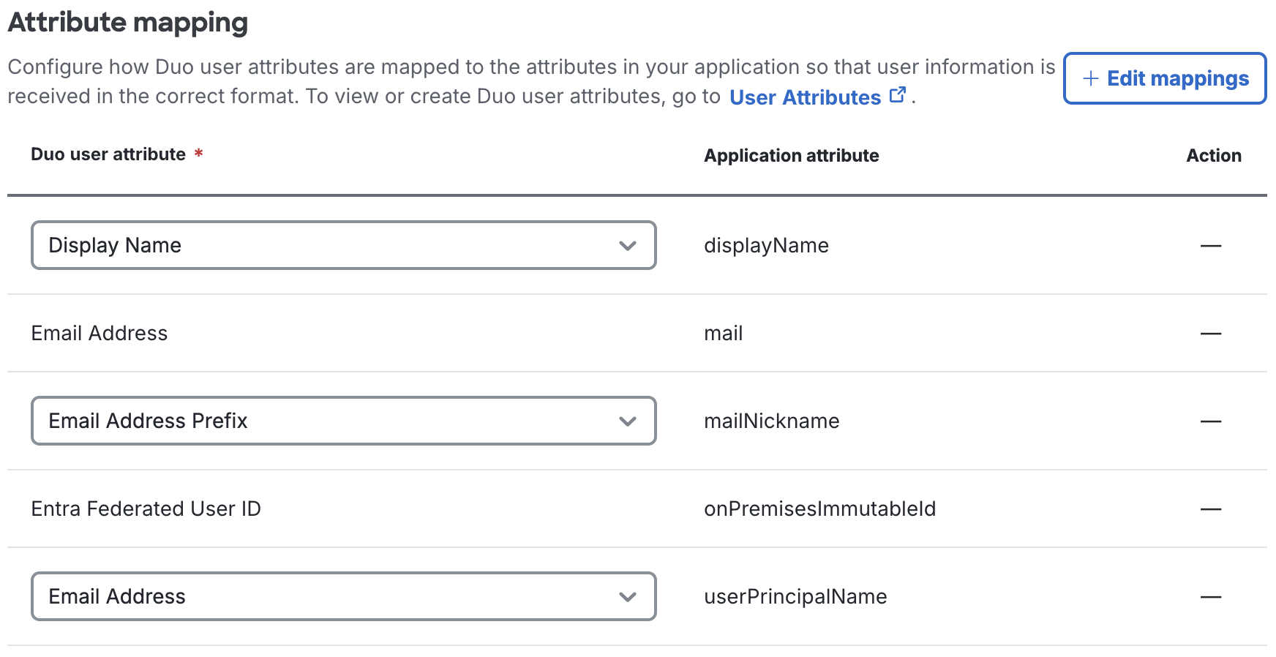
Task: Click the external link icon beside User Attributes
Action: 898,95
